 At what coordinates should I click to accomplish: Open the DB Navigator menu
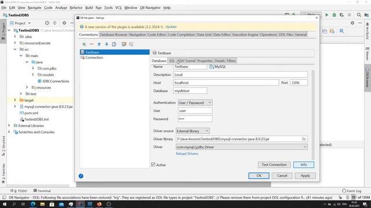point(150,8)
